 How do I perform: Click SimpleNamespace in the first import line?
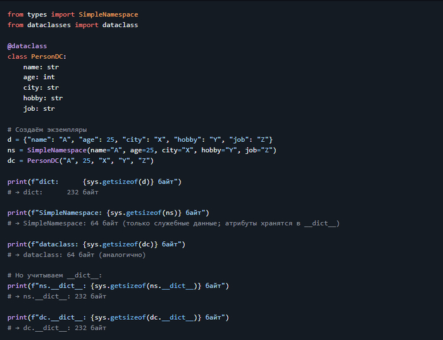click(108, 15)
